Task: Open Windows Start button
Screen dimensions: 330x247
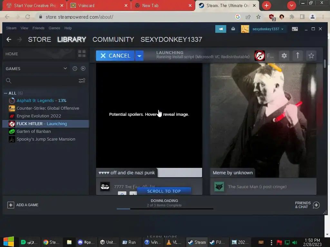Action: tap(9, 242)
